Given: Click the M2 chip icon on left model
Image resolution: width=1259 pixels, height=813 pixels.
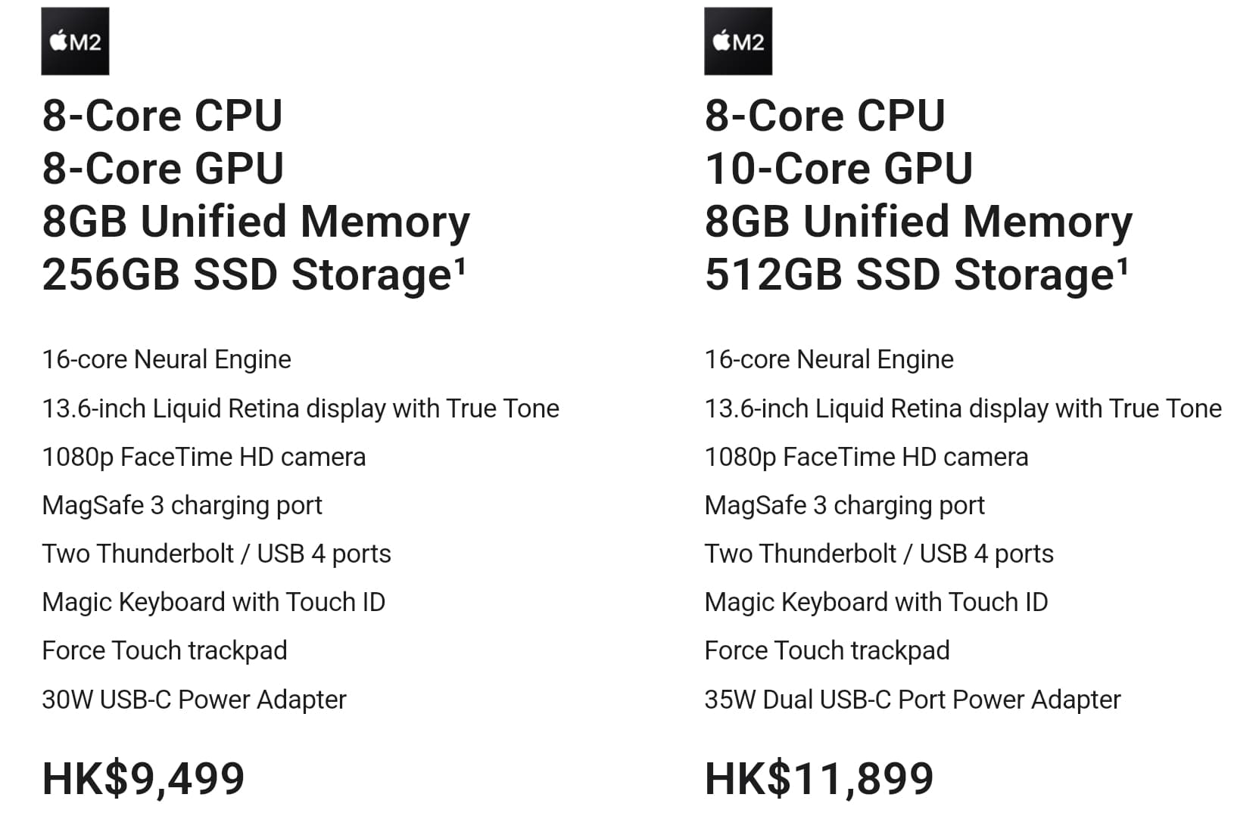Looking at the screenshot, I should (x=75, y=42).
